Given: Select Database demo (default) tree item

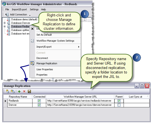Looking at the screenshot, I should pos(24,19).
